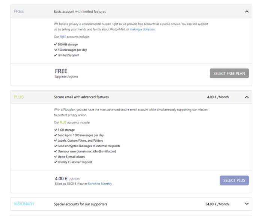Click the checkmark beside Labels, Custom Filters, and Folders
Viewport: 262px width, 216px height.
coord(56,140)
